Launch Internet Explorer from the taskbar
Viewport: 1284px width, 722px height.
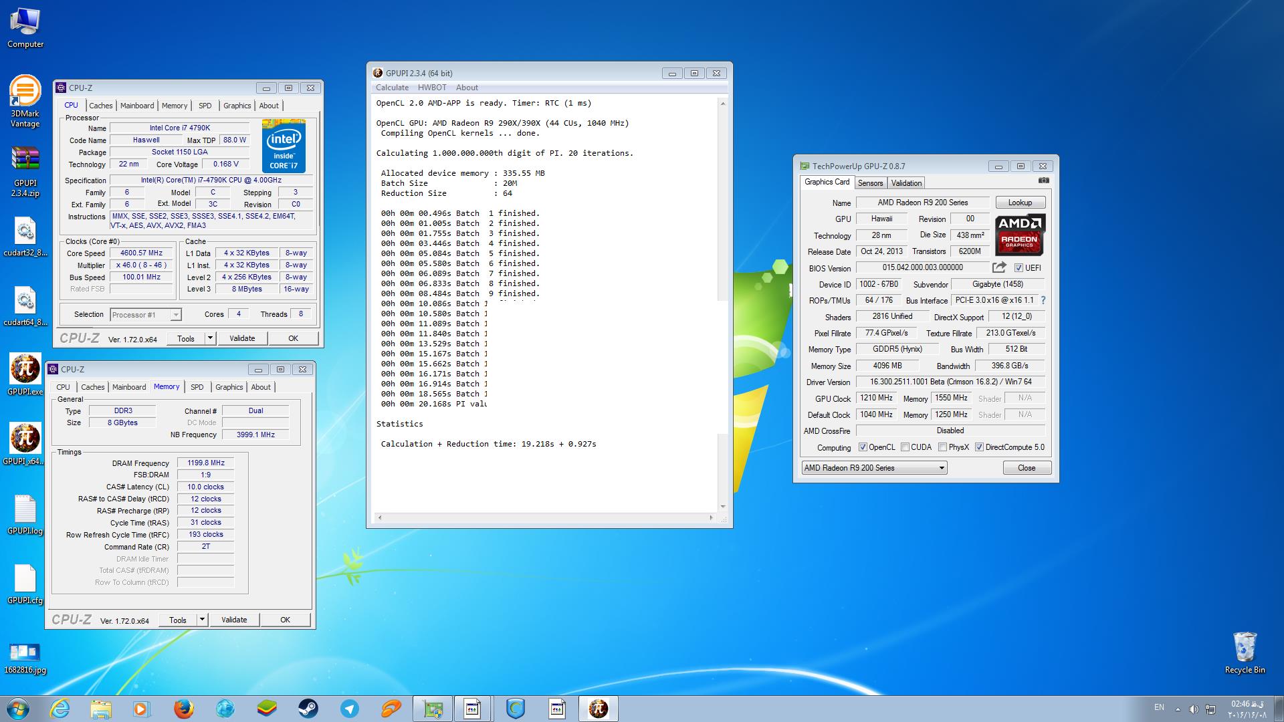[x=60, y=709]
